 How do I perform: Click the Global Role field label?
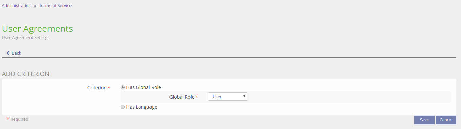[182, 97]
